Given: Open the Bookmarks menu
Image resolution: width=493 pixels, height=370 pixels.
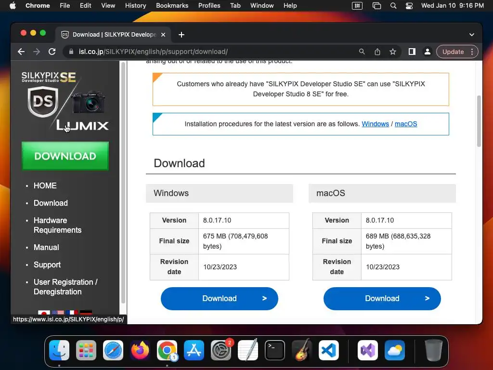Looking at the screenshot, I should point(172,6).
